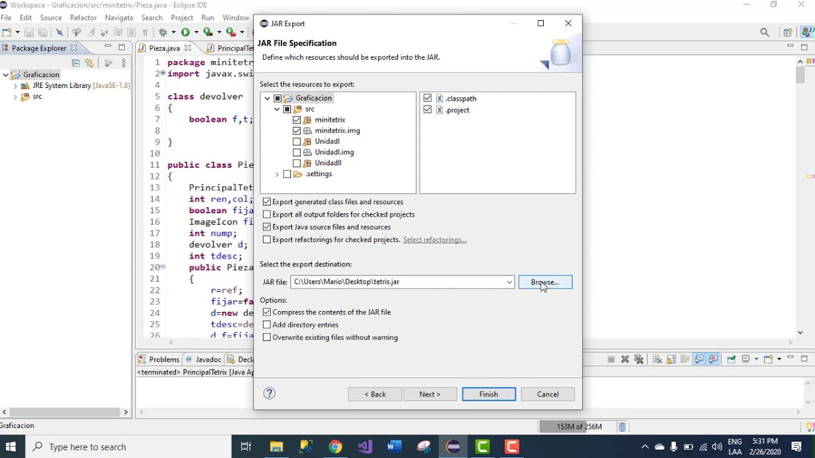The width and height of the screenshot is (815, 458).
Task: Click the Search magnifier icon in Eclipse toolbar
Action: 764,32
